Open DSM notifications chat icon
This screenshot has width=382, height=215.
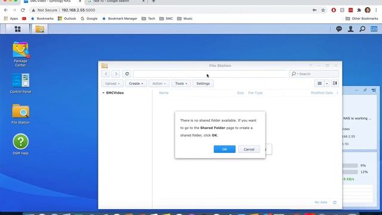click(339, 29)
